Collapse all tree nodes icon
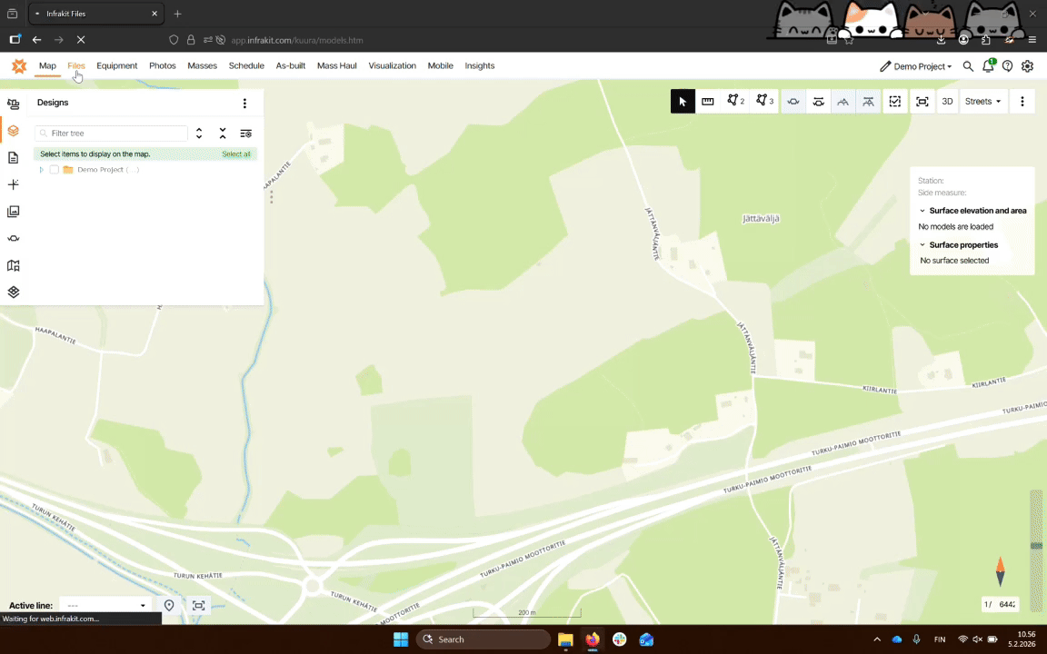 [223, 134]
